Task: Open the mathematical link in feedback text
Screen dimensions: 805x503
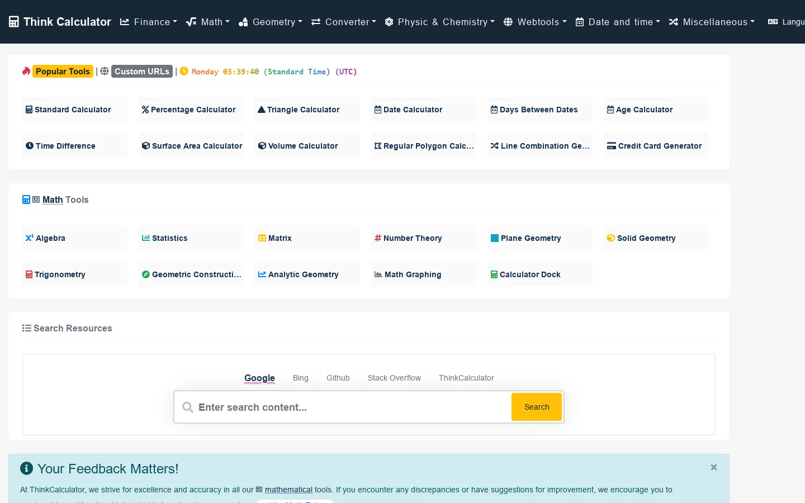Action: (x=288, y=490)
